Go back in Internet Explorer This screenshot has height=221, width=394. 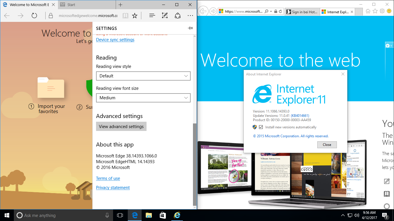[x=203, y=12]
